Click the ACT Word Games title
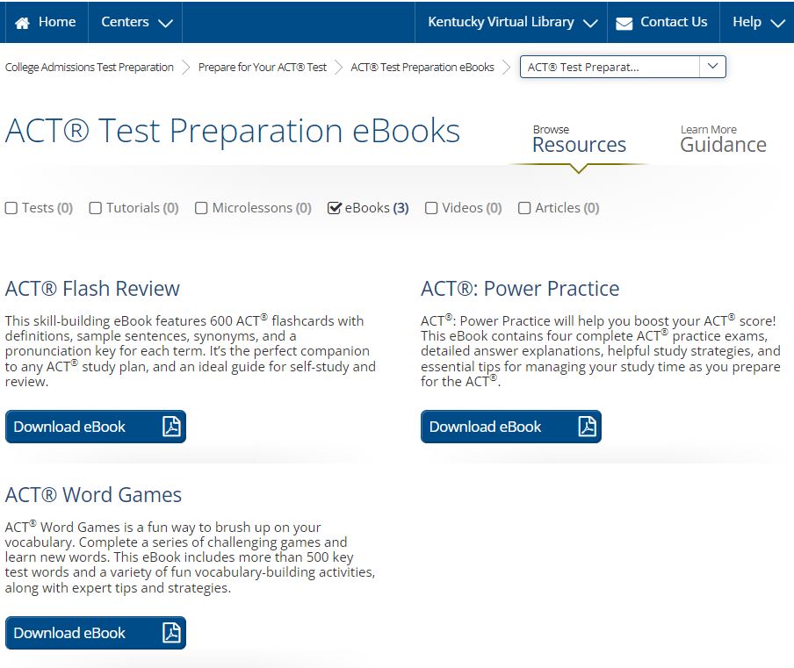This screenshot has width=794, height=668. [93, 494]
